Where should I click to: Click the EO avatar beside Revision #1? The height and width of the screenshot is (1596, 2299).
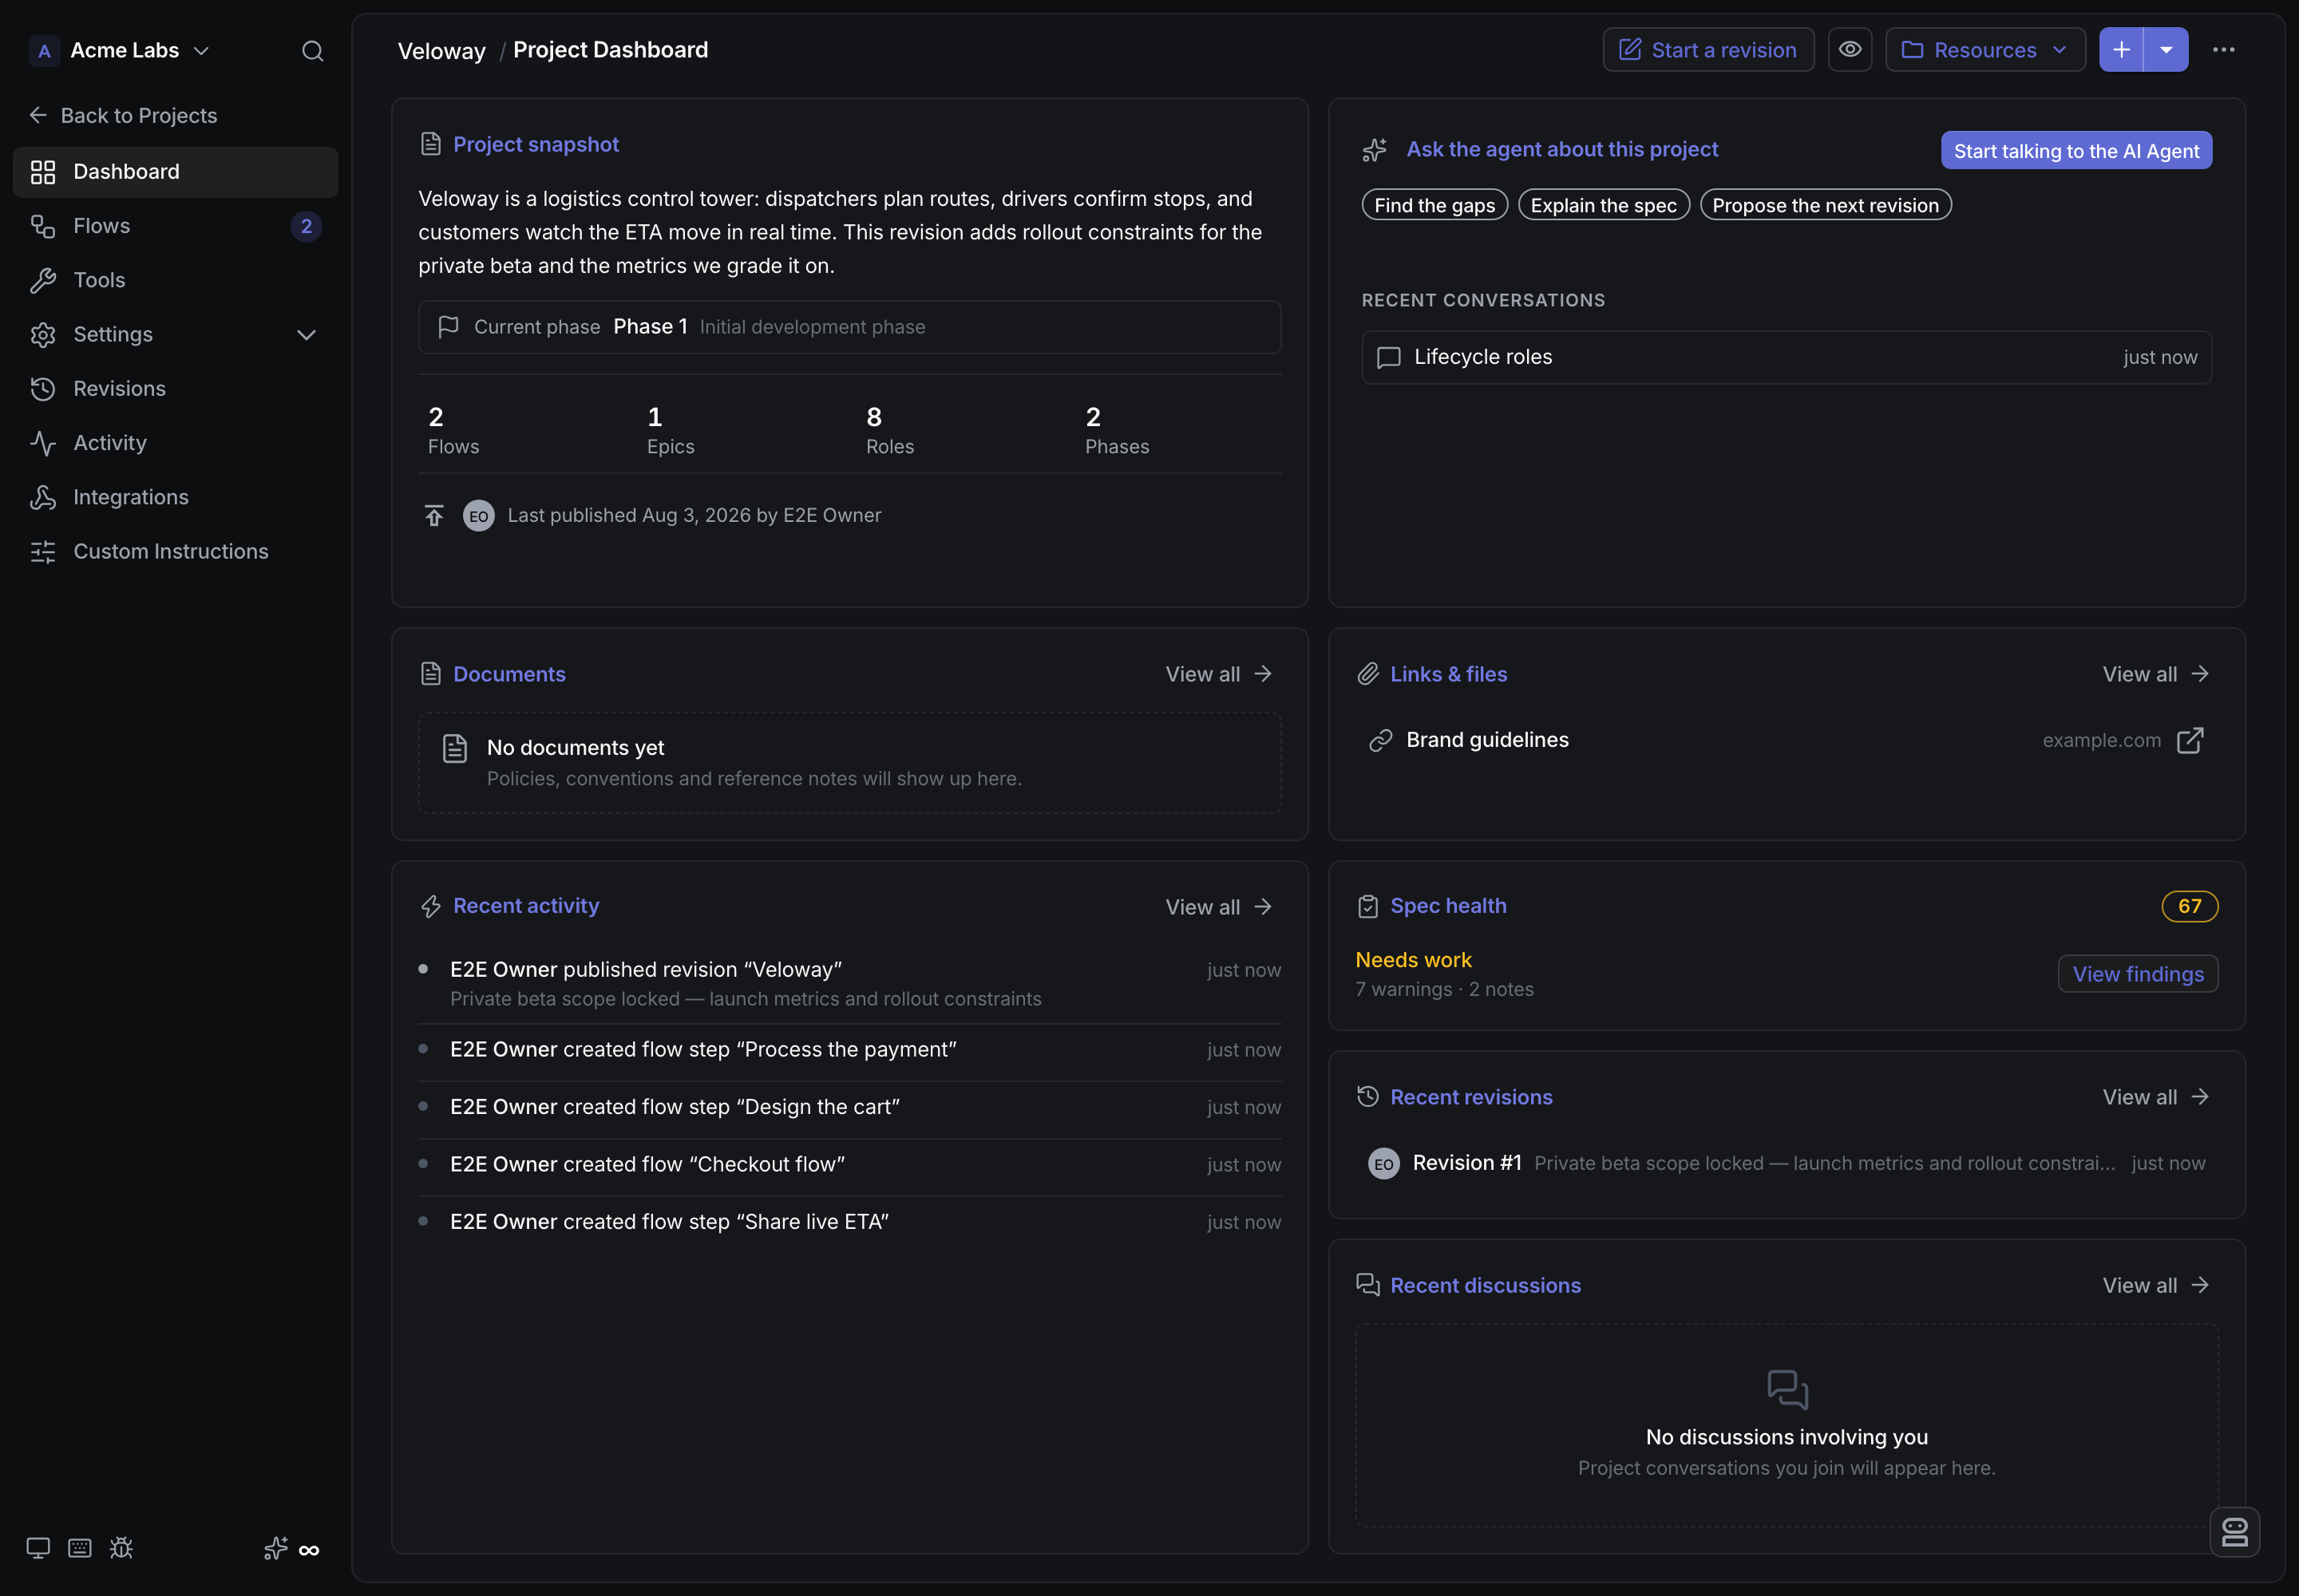tap(1383, 1164)
